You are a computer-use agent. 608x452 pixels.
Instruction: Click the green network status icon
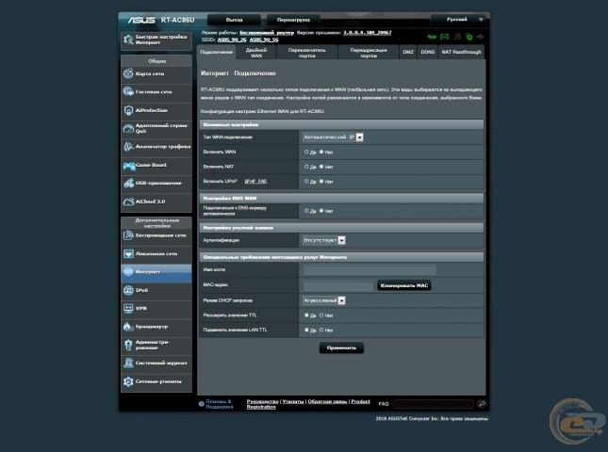[x=468, y=37]
